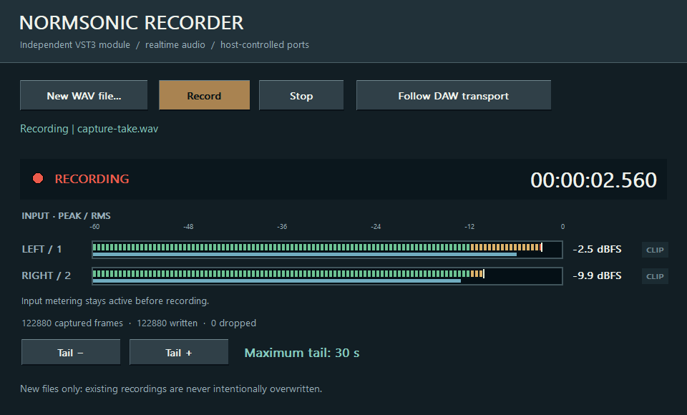This screenshot has height=415, width=687.
Task: Click the -12 scale marker
Action: point(469,227)
